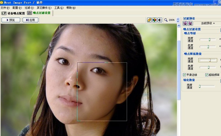Image resolution: width=221 pixels, height=136 pixels.
Task: Adjust the 噪点等级 亮度通道 slider
Action: click(x=209, y=39)
